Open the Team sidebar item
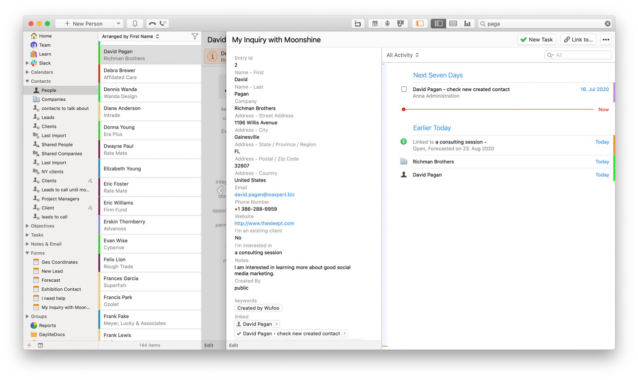 pos(45,45)
